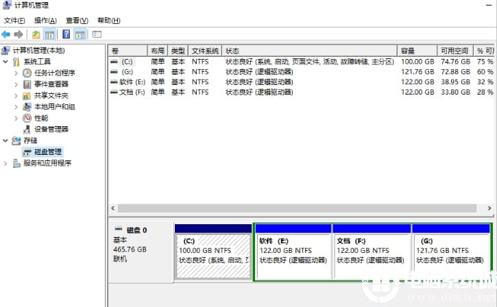Sort by the 容量 column header
Viewport: 497px width, 307px height.
tap(417, 51)
